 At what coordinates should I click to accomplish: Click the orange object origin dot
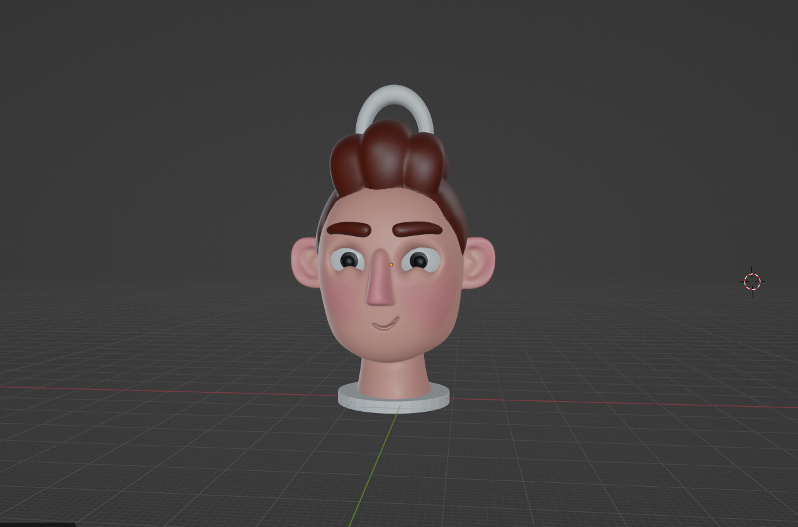point(391,264)
